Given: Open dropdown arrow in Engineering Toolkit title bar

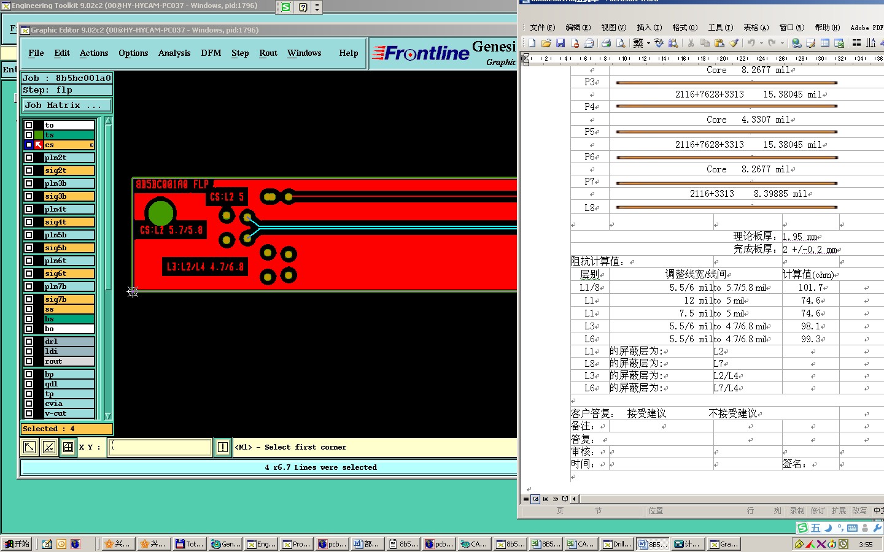Looking at the screenshot, I should tap(317, 7).
